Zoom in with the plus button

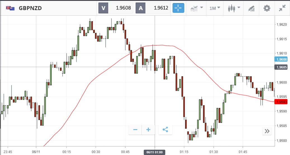pos(148,130)
